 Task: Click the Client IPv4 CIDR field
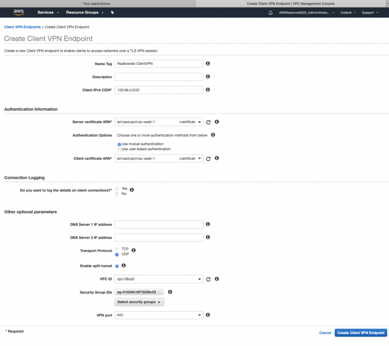(159, 90)
